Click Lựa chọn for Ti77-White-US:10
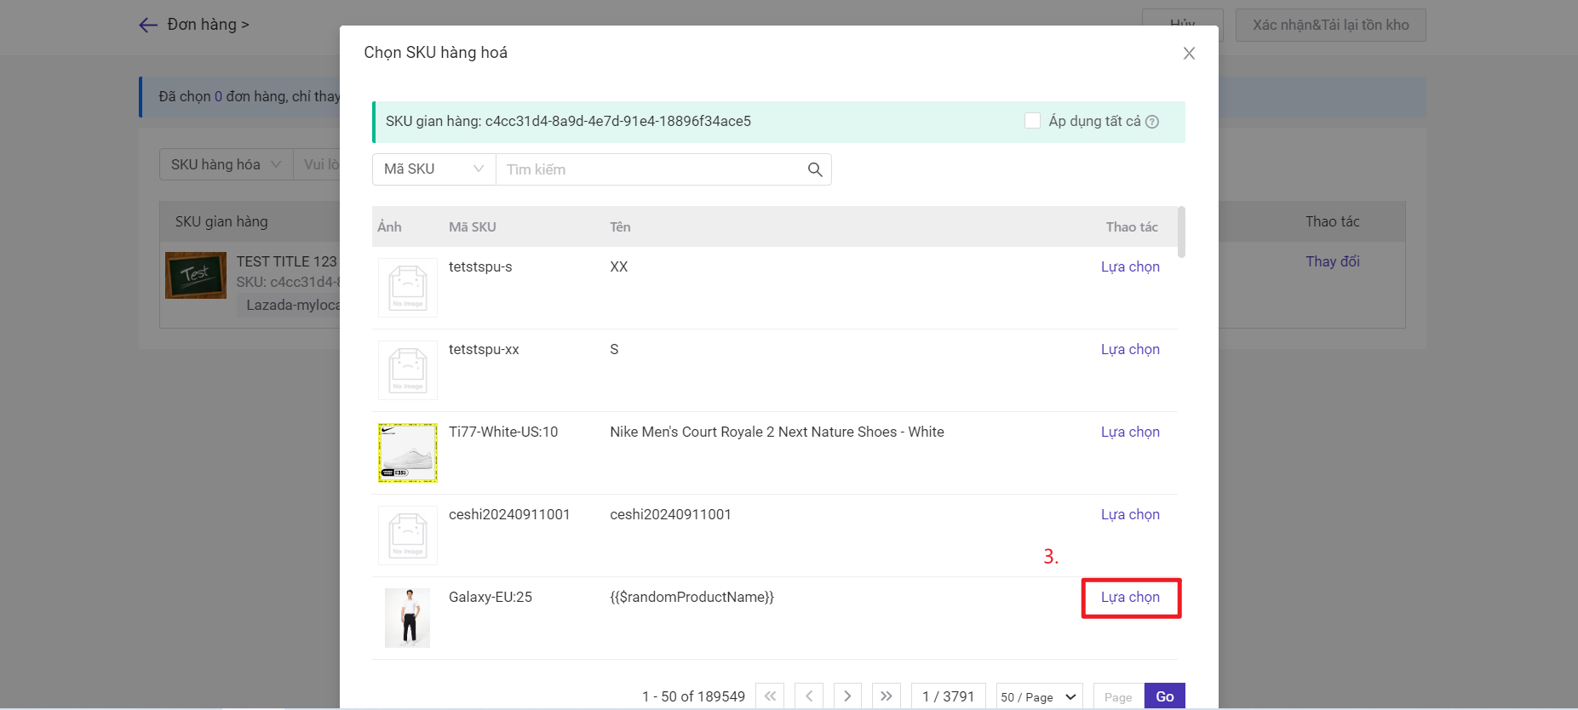 [x=1130, y=432]
